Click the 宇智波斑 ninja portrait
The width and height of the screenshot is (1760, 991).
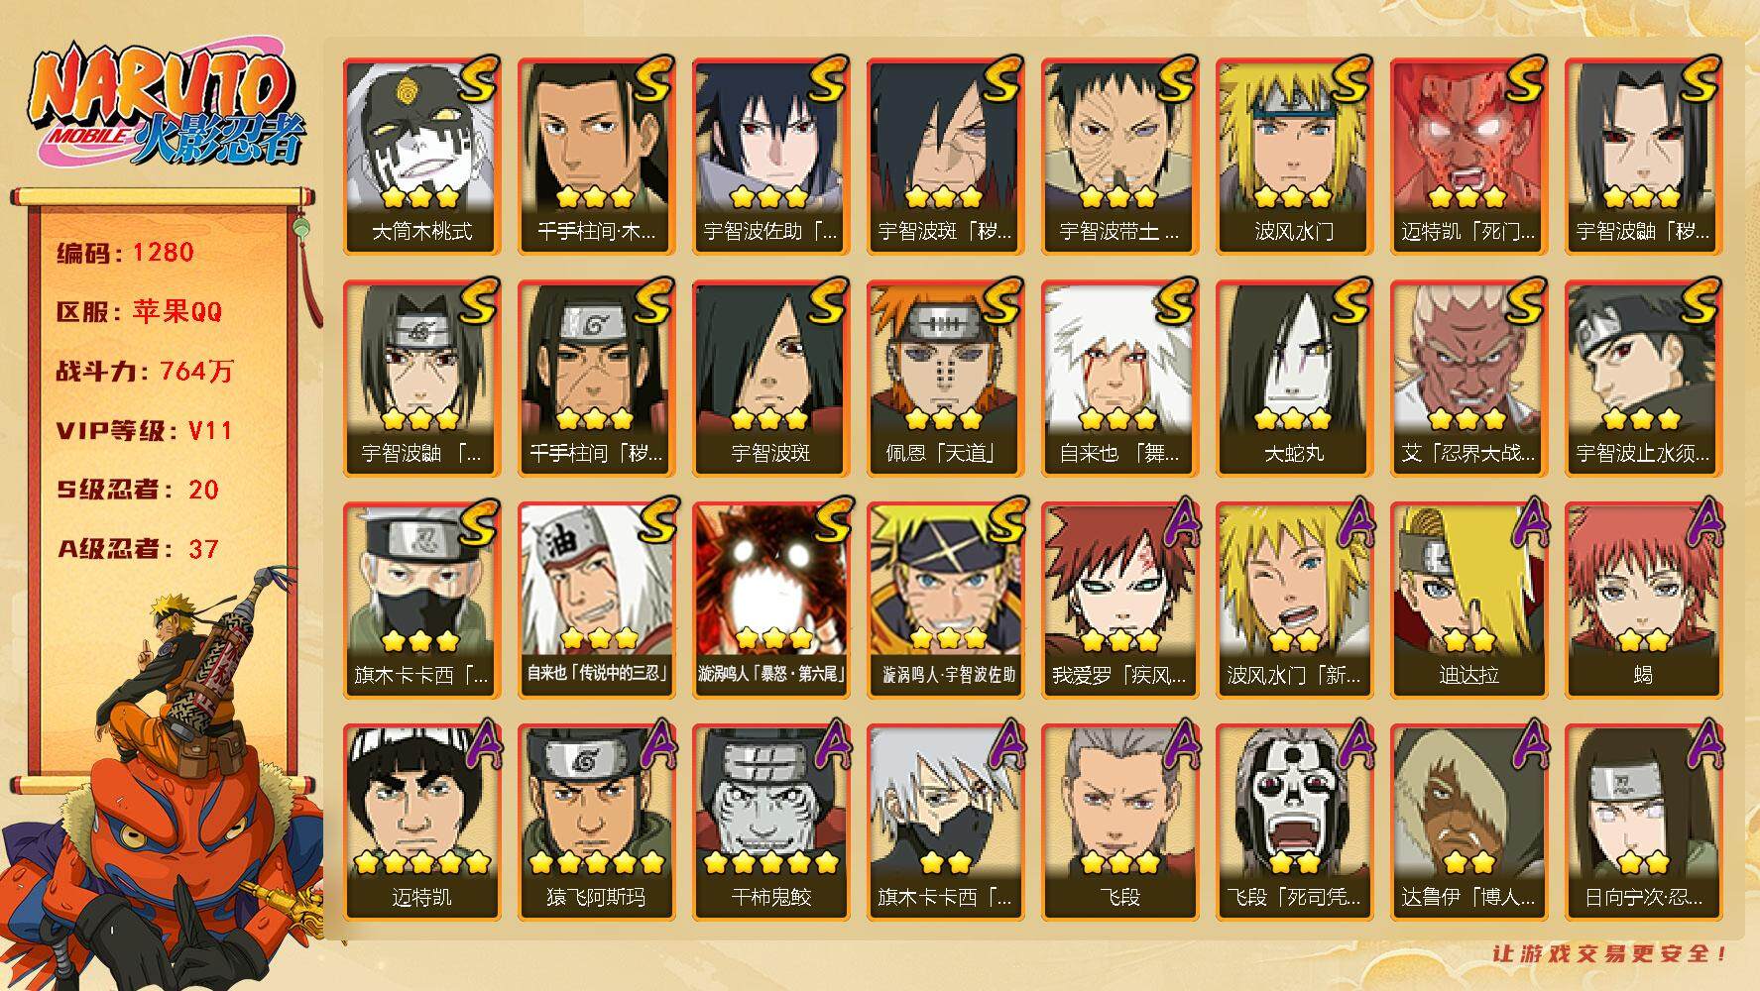pyautogui.click(x=770, y=379)
